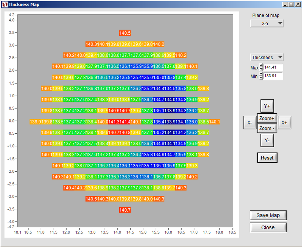Select the 134.4 map cell
Viewport: 302px width, 247px height.
coord(158,88)
